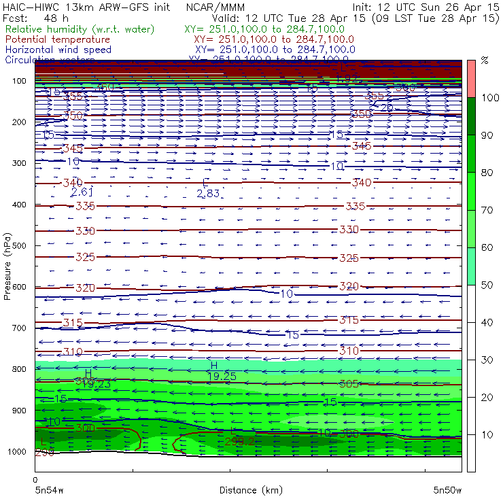Click the '5n54w' start coordinate label
The width and height of the screenshot is (503, 503).
coord(49,490)
